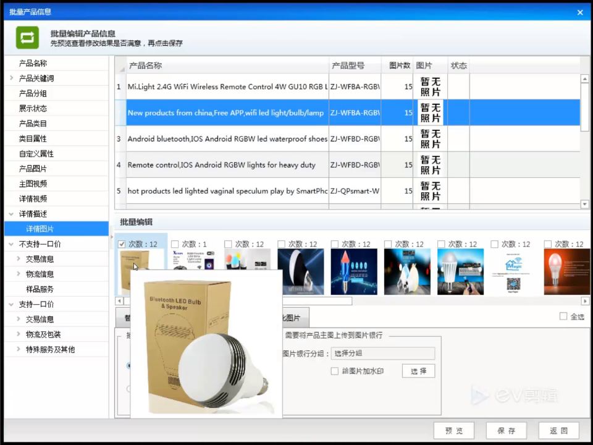Click the table's top-left select-all corner
Screen dimensions: 593x445
(120, 66)
